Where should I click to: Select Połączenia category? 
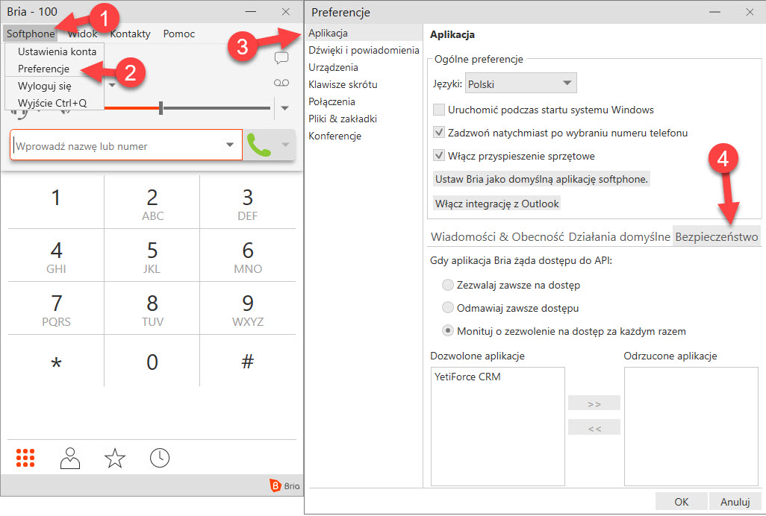click(364, 101)
